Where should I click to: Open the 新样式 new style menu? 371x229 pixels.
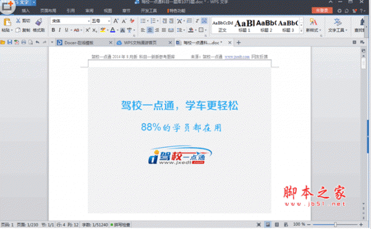coord(313,25)
